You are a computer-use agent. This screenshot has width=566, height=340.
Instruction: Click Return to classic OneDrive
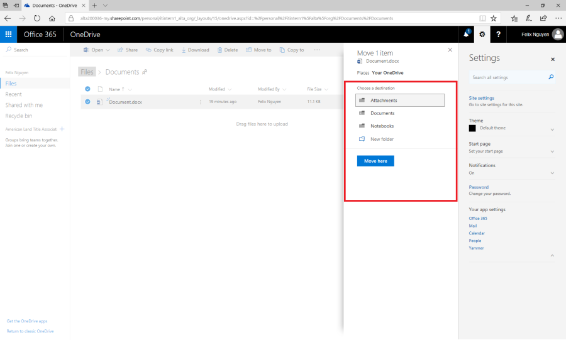point(30,331)
